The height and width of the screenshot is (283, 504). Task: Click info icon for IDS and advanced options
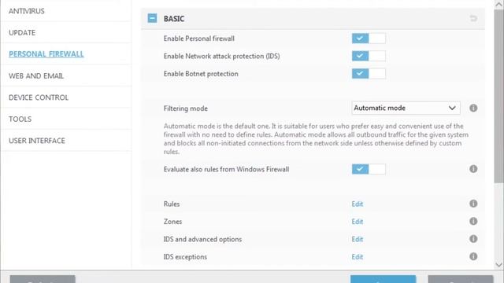473,239
